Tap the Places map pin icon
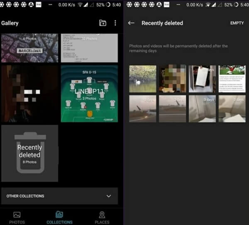The image size is (249, 225). coord(102,215)
